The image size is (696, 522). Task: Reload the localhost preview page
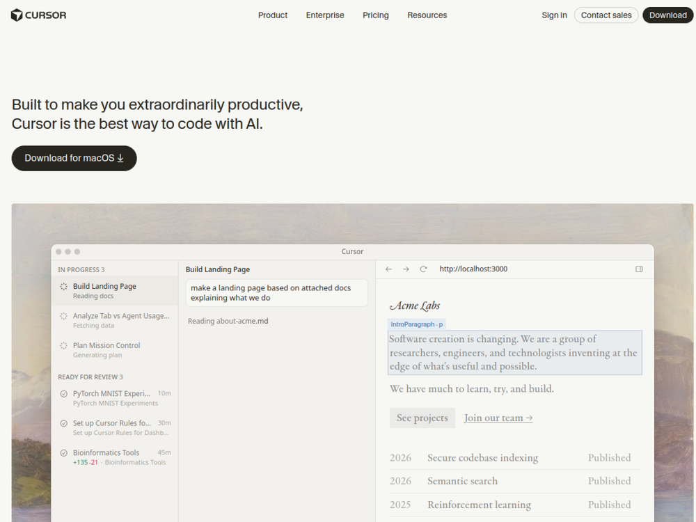423,269
